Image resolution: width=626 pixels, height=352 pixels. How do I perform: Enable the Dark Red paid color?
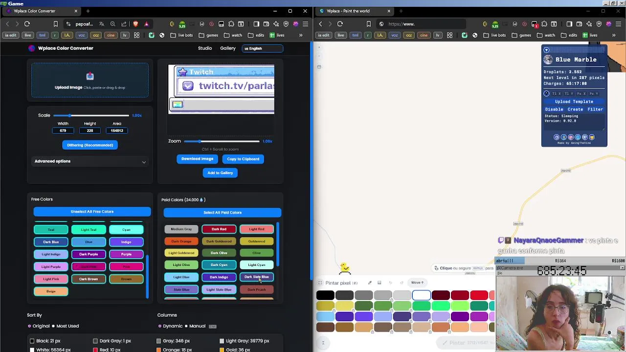point(219,229)
